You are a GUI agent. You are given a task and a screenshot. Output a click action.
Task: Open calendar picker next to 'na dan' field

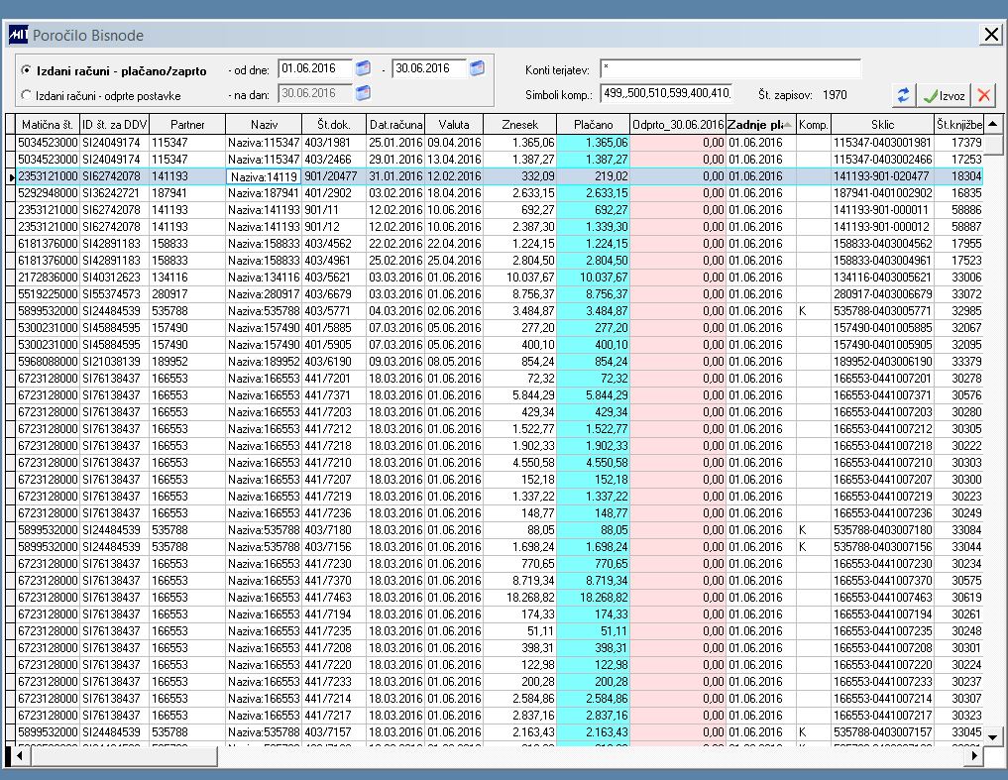pyautogui.click(x=363, y=93)
